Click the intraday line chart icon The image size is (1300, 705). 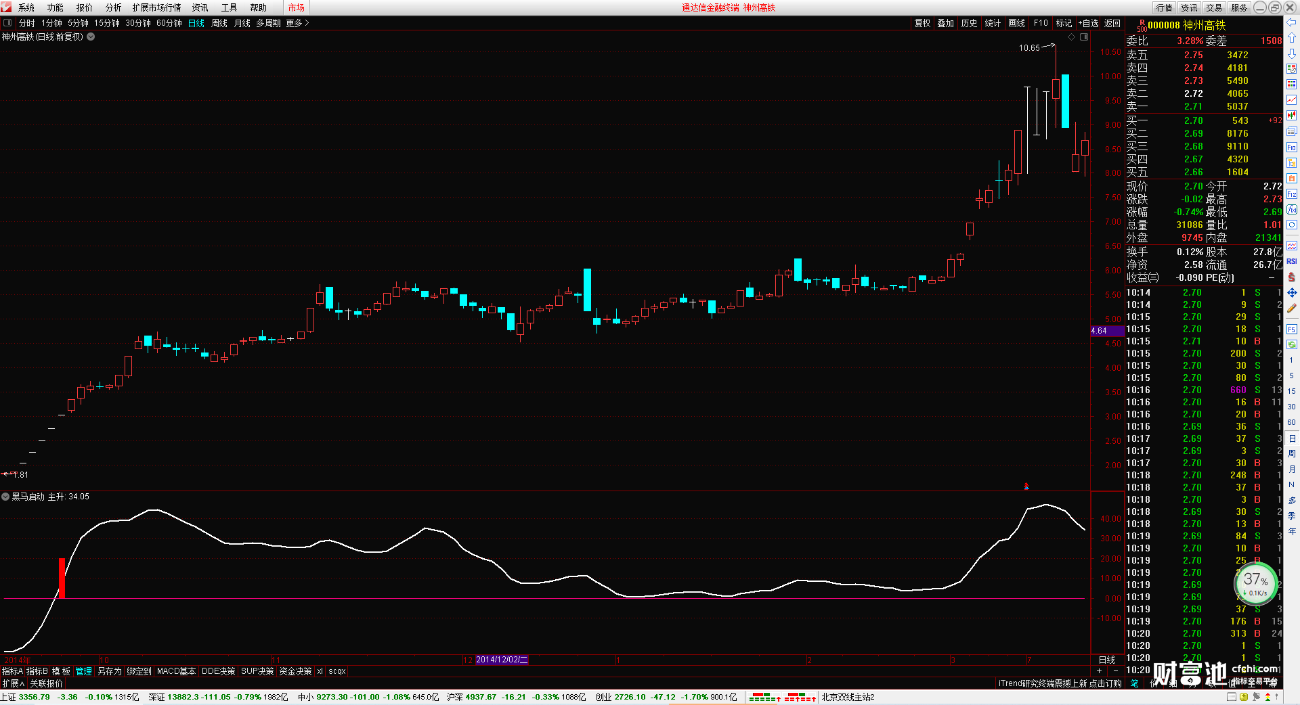tap(1292, 100)
